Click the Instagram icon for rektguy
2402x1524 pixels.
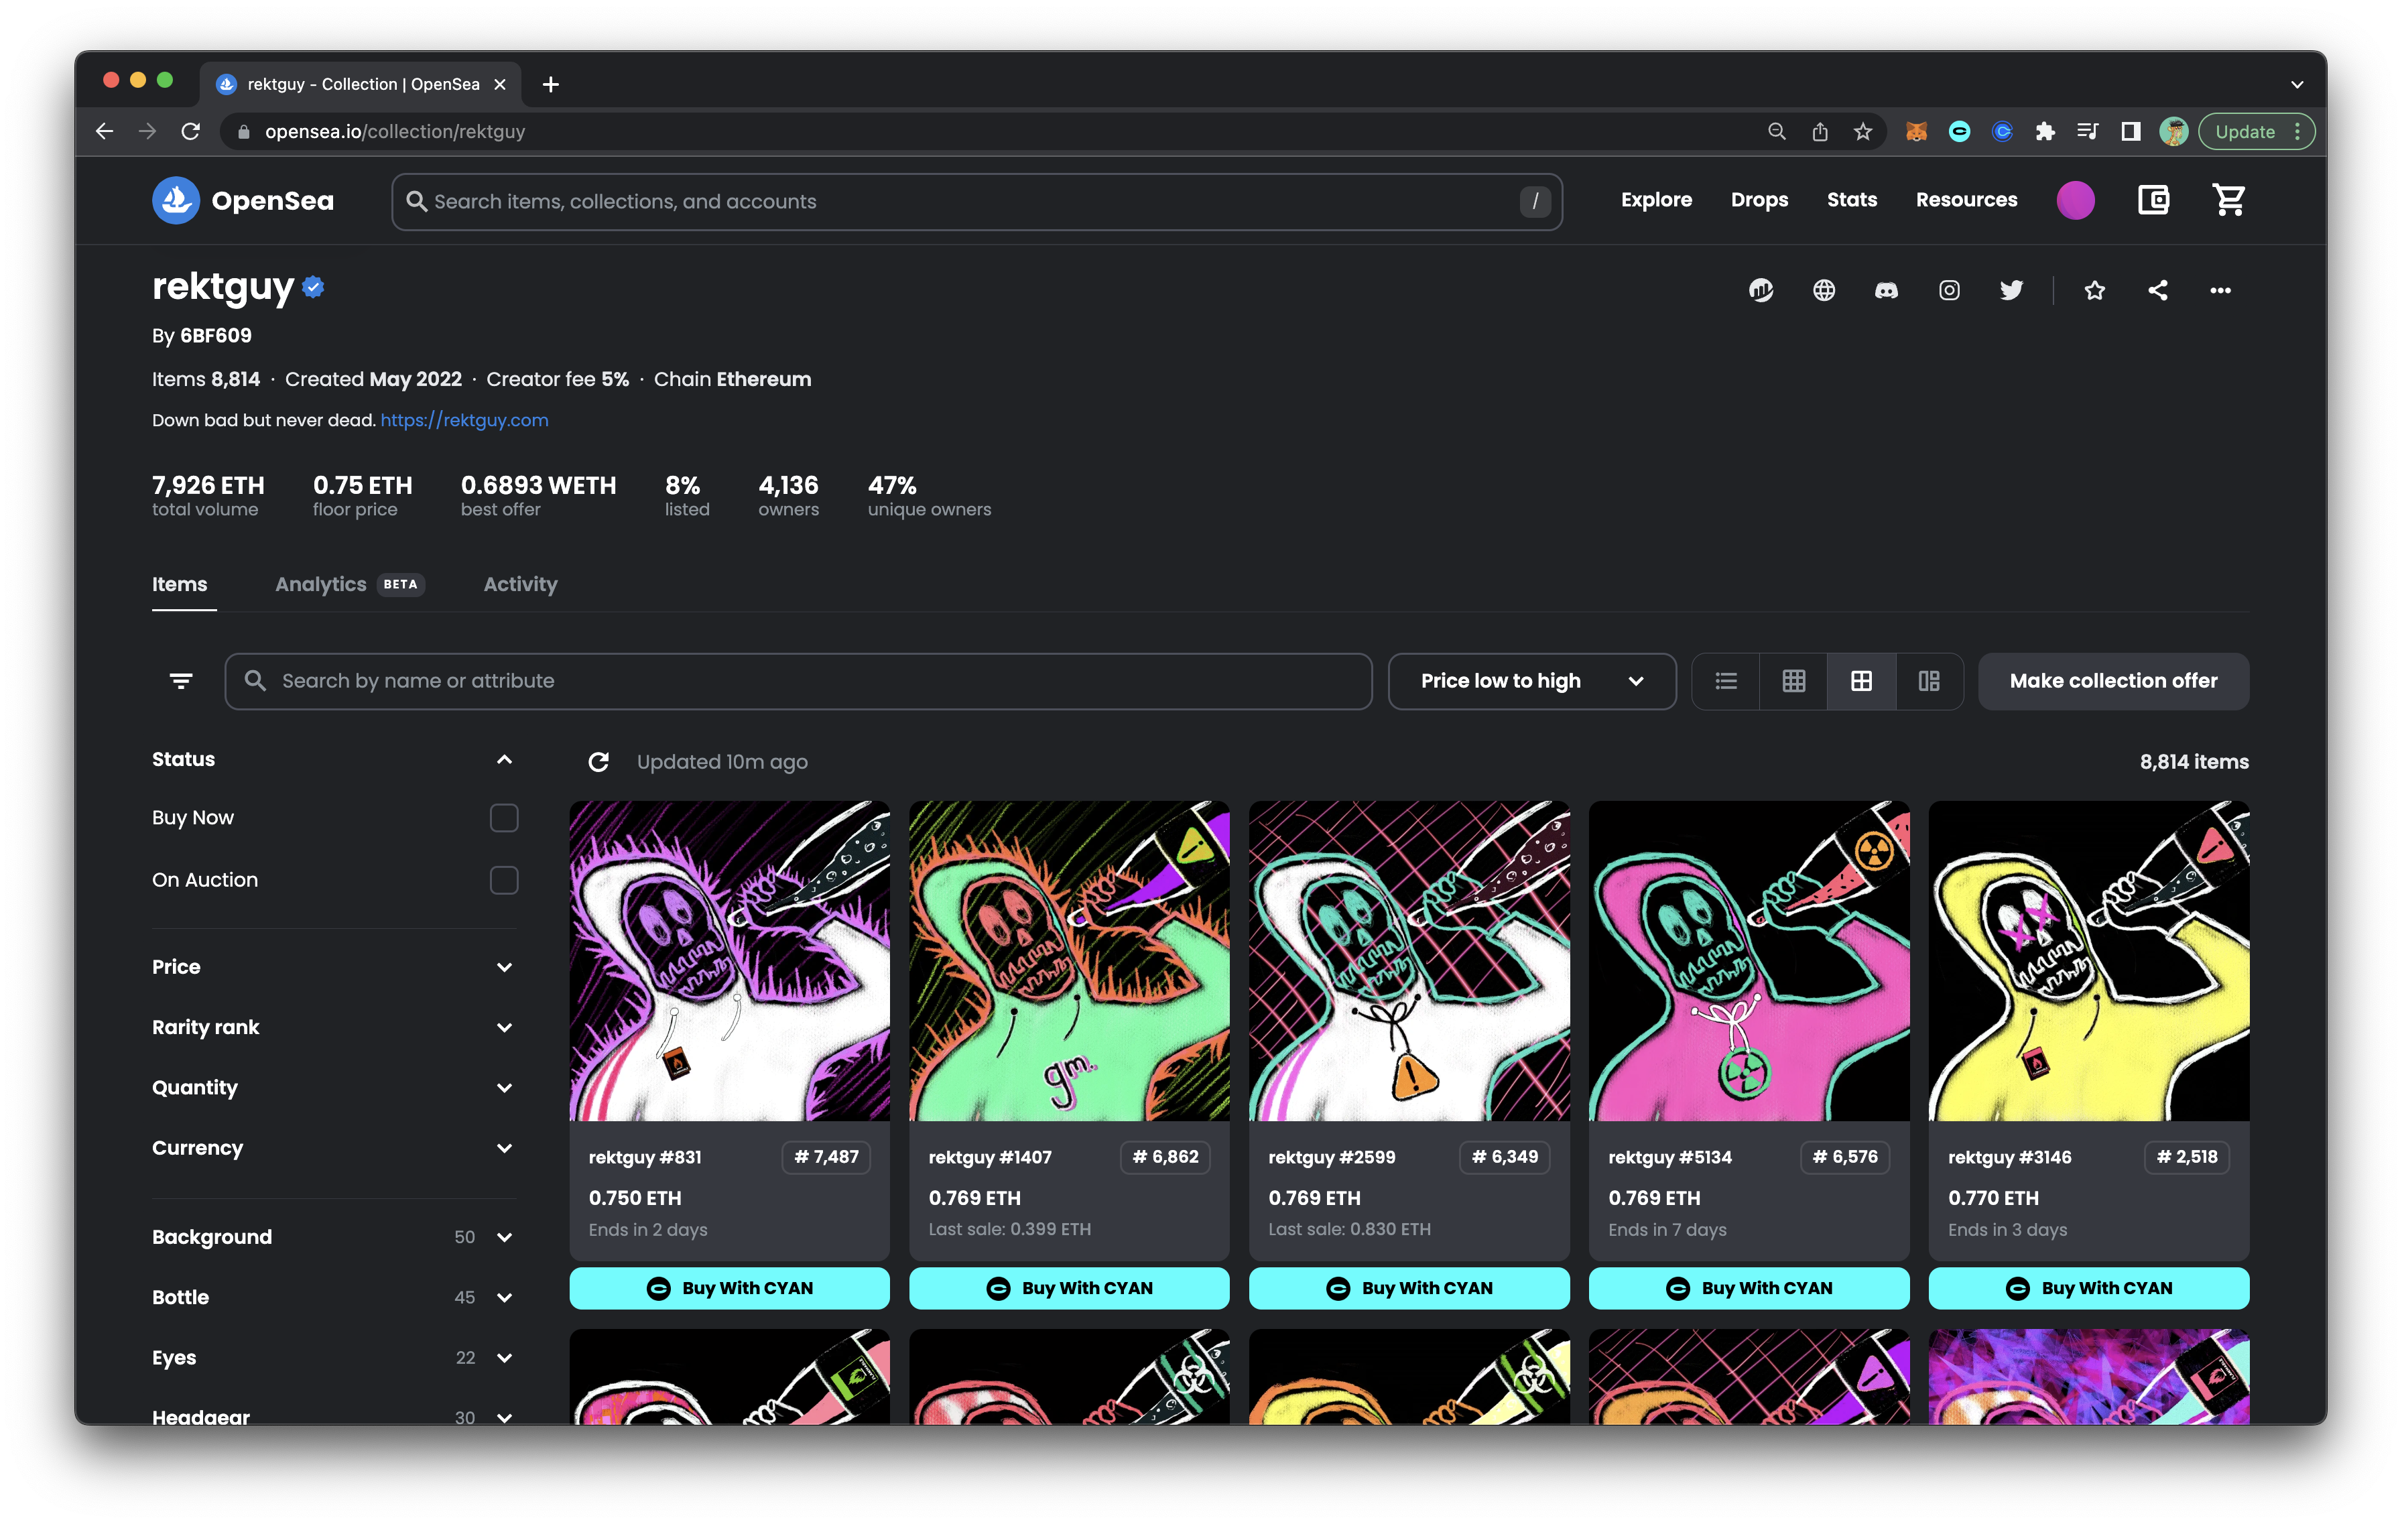[x=1948, y=290]
